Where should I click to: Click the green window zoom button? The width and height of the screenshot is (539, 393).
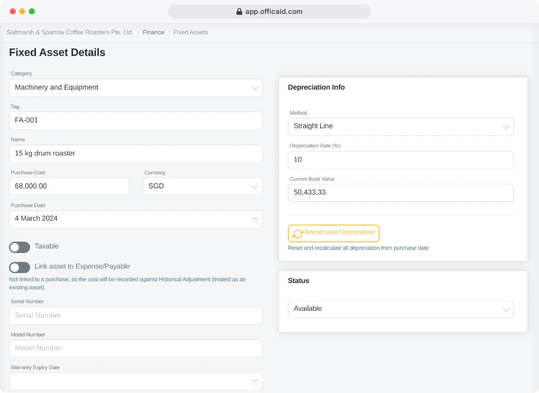tap(32, 11)
